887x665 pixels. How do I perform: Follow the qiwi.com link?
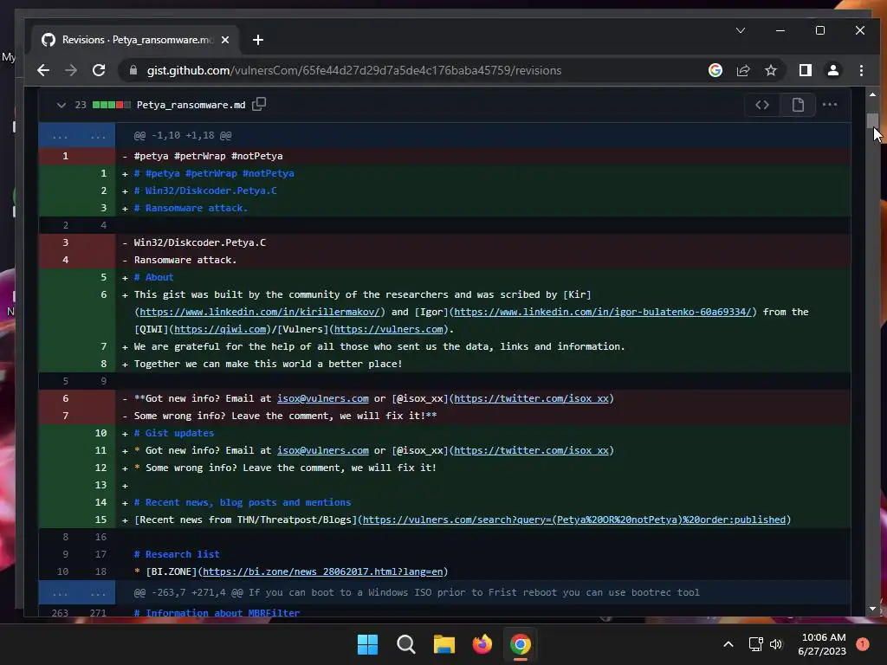[x=220, y=329]
